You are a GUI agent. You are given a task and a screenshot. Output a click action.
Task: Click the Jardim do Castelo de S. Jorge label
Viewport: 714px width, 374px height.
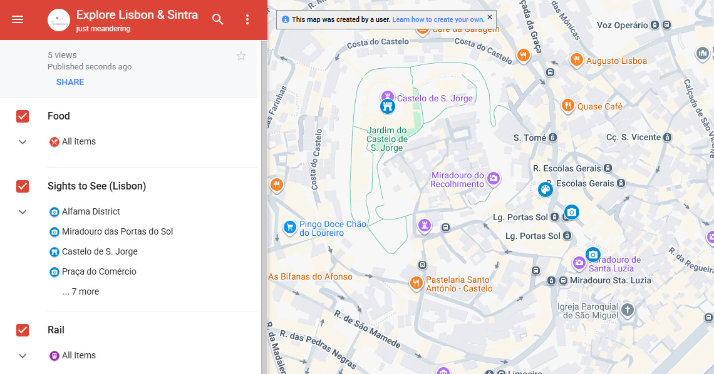point(386,139)
